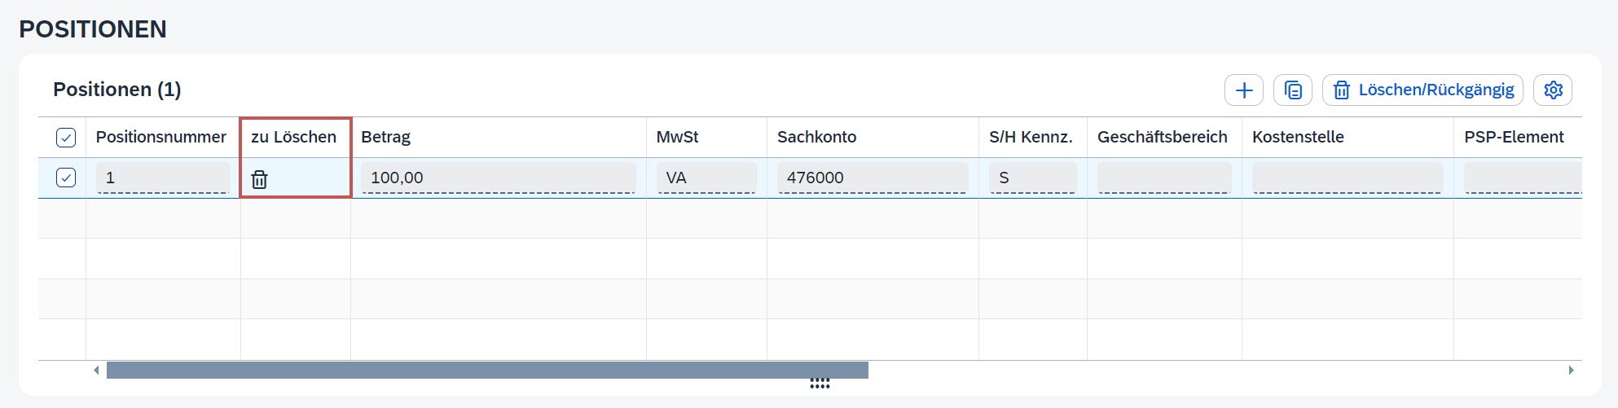Uncheck the row 1 selection checkbox
The width and height of the screenshot is (1618, 408).
tap(66, 178)
